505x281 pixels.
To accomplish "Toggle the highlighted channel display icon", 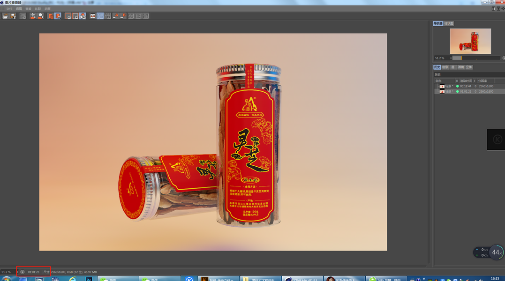I will click(83, 16).
